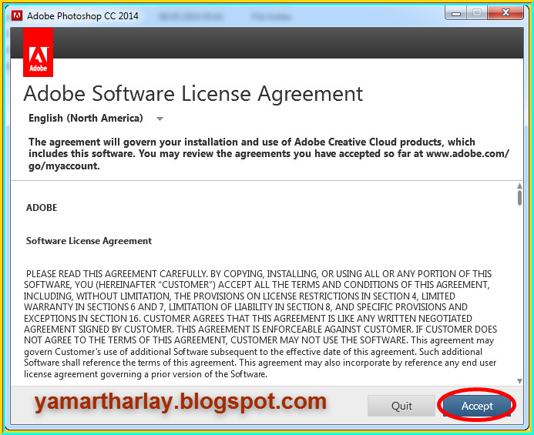Viewport: 534px width, 435px height.
Task: Click the 'Adobe Photoshop CC 2014' window title
Action: (82, 16)
